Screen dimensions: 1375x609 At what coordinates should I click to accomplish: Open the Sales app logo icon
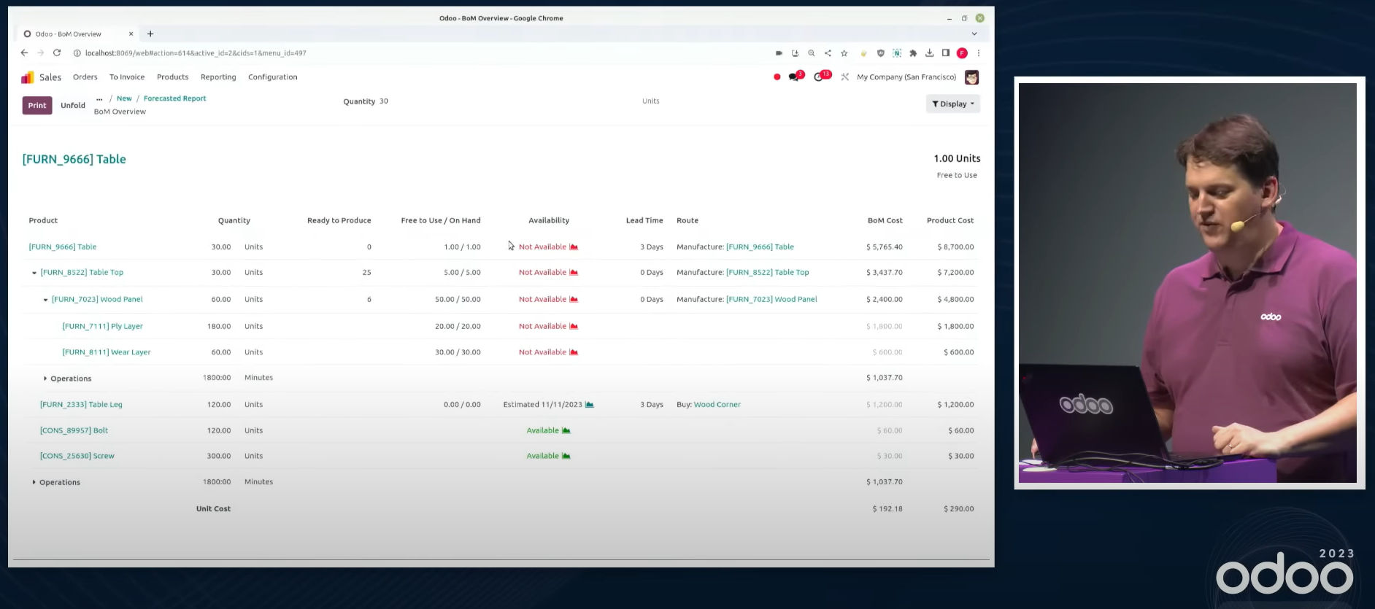click(28, 77)
